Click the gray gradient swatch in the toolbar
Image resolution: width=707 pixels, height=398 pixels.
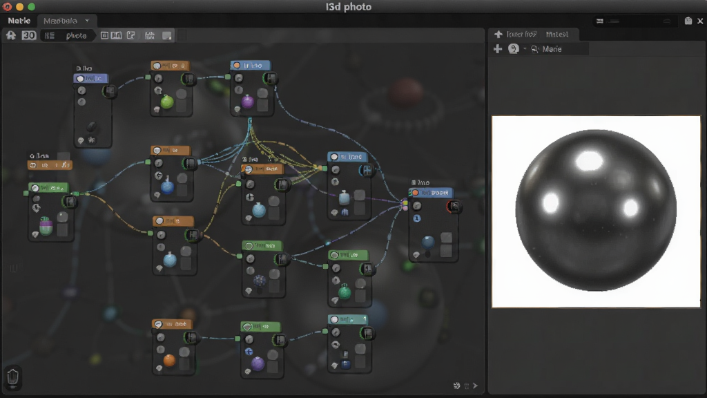pos(167,36)
